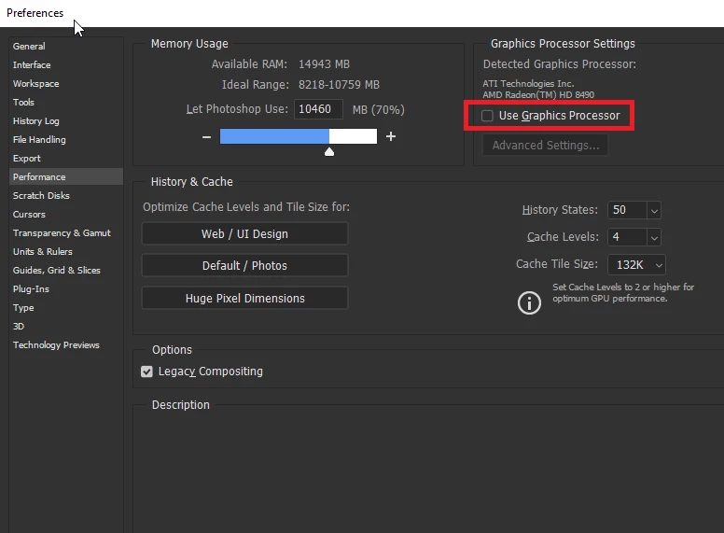Open the Cache Tile Size dropdown
Viewport: 724px width, 533px height.
pos(636,265)
